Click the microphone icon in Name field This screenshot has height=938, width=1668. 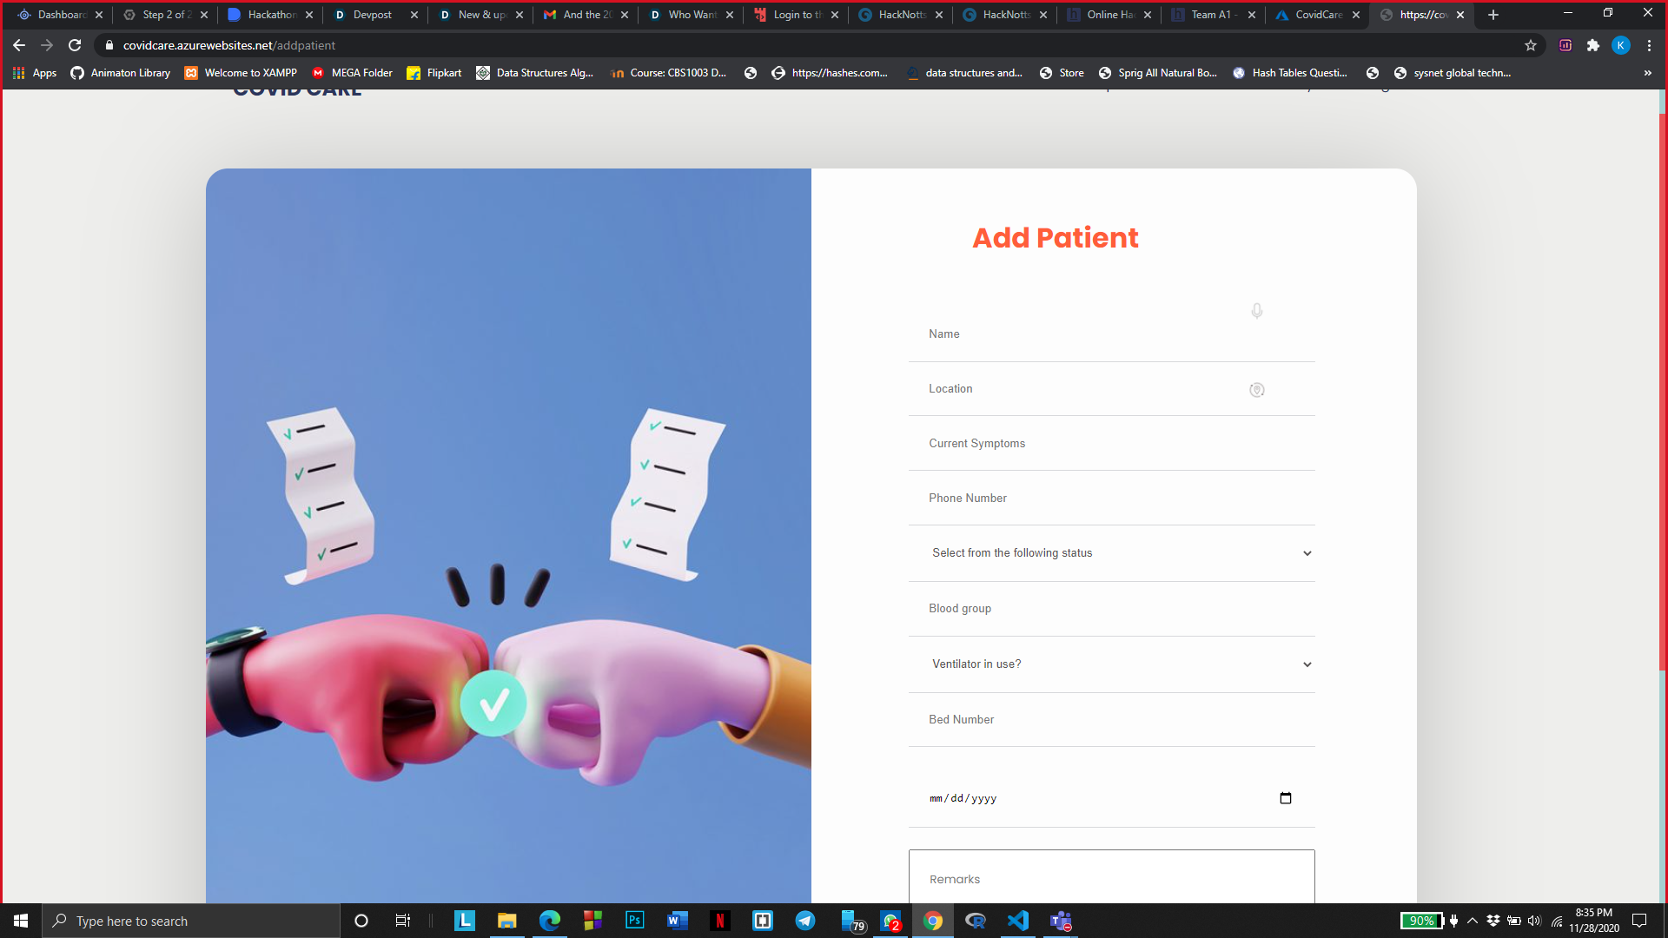[1256, 311]
